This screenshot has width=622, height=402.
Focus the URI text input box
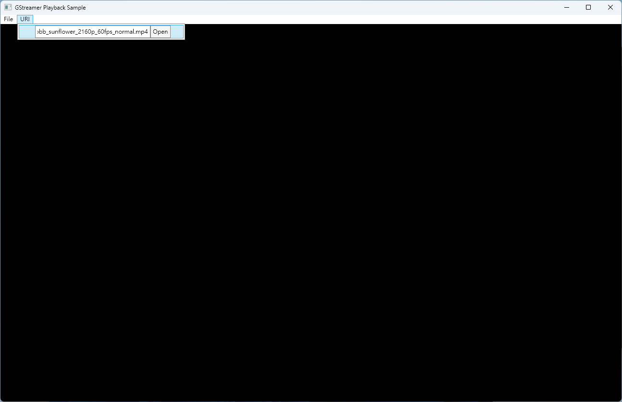92,32
